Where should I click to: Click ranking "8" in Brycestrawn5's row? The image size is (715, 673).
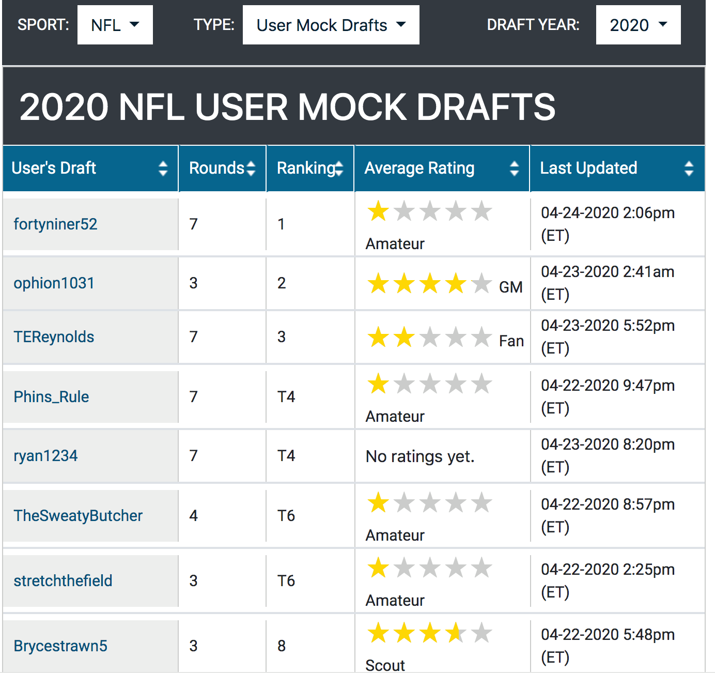(x=282, y=646)
